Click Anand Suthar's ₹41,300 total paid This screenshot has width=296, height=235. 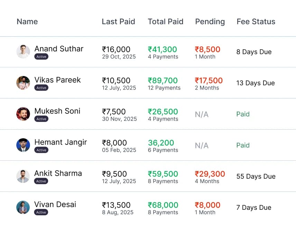click(163, 49)
